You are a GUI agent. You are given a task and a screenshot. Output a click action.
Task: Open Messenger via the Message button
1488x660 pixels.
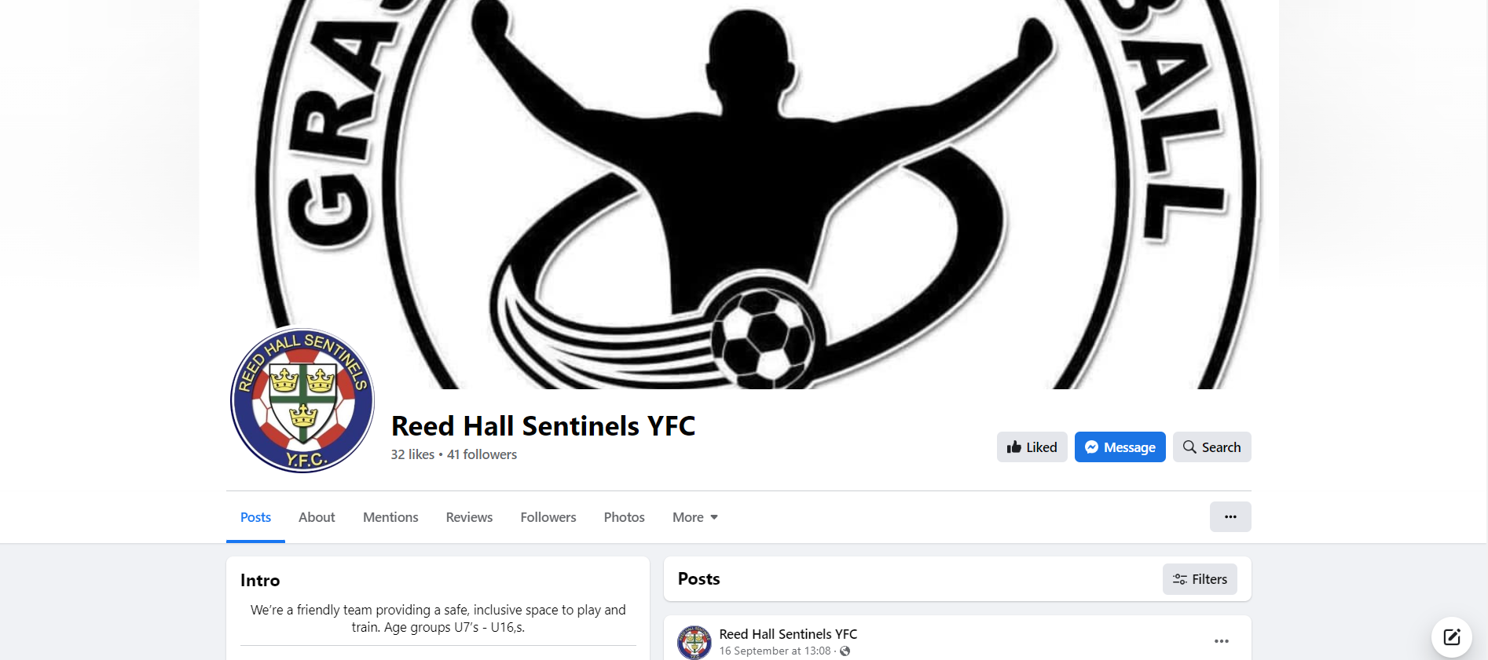(x=1120, y=447)
